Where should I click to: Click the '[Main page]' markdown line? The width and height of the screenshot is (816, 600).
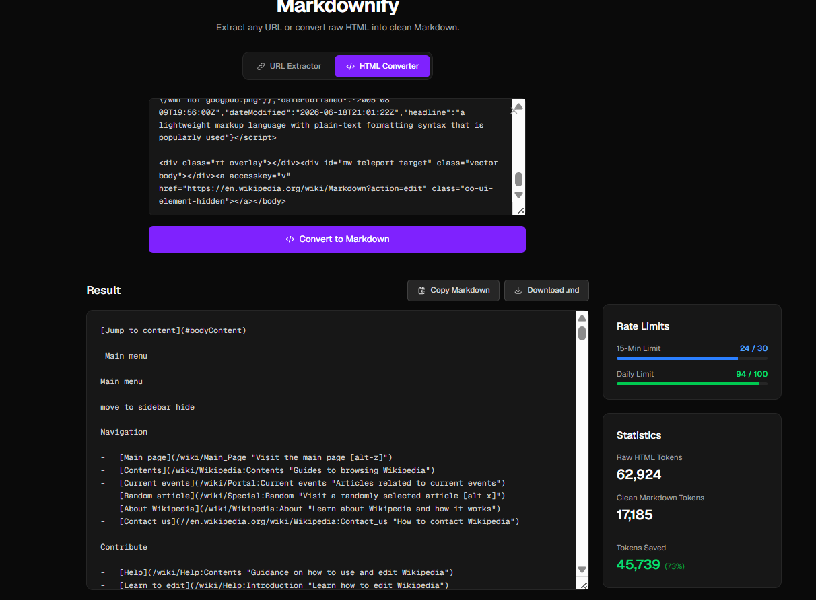pyautogui.click(x=246, y=457)
